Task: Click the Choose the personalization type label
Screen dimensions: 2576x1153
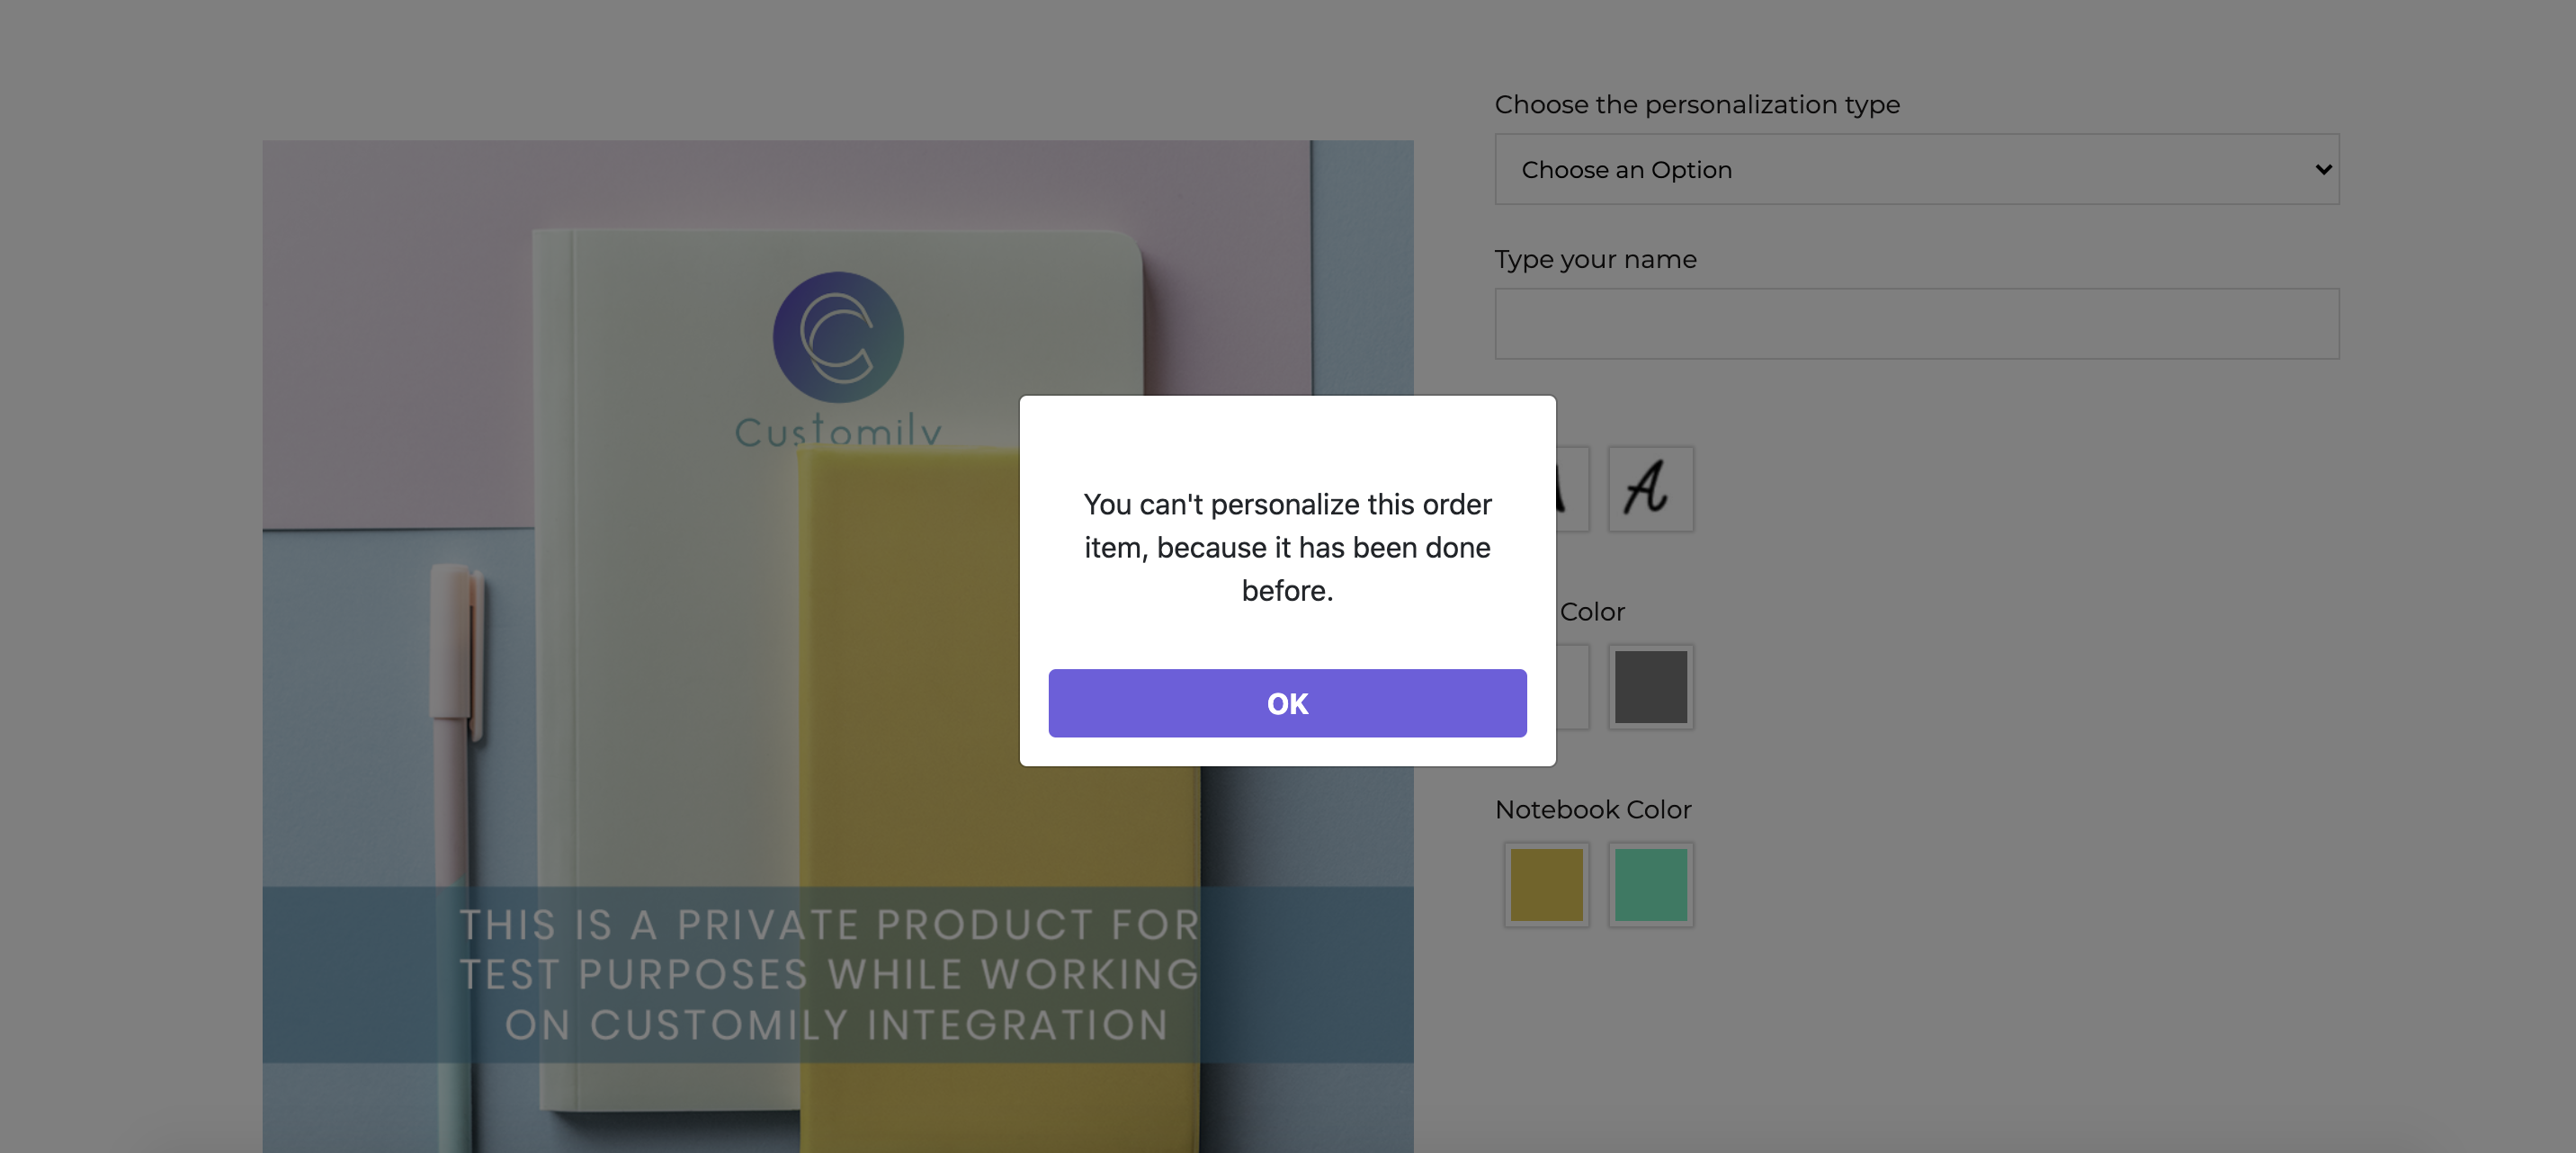Action: click(1697, 104)
